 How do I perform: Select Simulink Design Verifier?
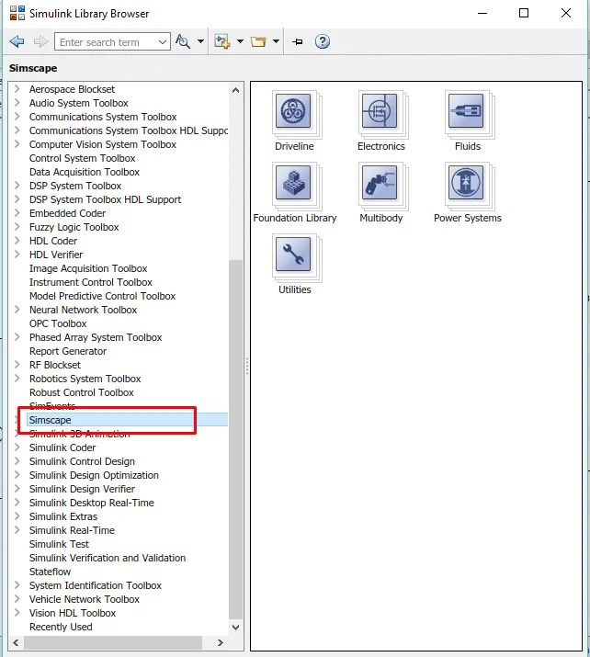(x=82, y=489)
